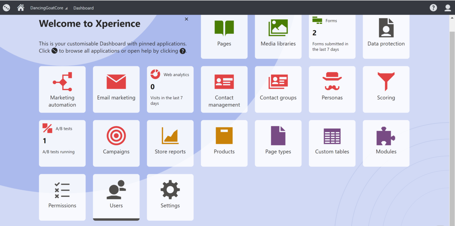Viewport: 455px width, 226px height.
Task: Open the Users application tile
Action: click(x=116, y=197)
